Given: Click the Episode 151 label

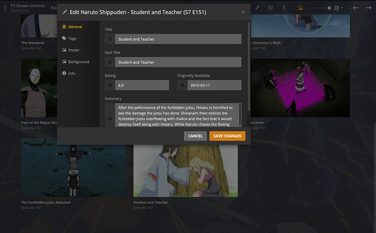Looking at the screenshot, I should click(x=143, y=208).
